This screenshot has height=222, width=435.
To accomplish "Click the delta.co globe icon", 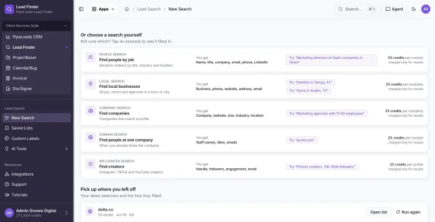I will click(x=90, y=212).
